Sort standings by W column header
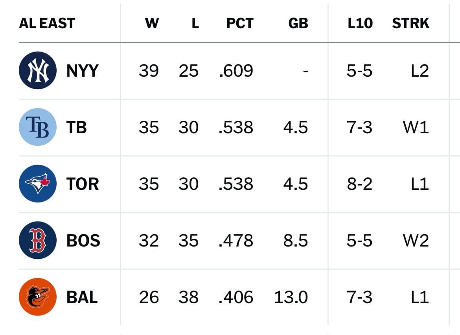Viewport: 460px width, 335px height. pyautogui.click(x=152, y=24)
